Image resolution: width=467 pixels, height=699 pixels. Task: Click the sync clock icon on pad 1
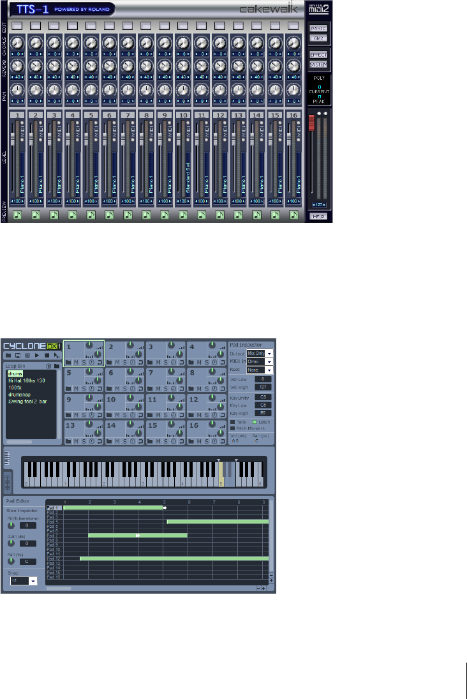point(91,363)
